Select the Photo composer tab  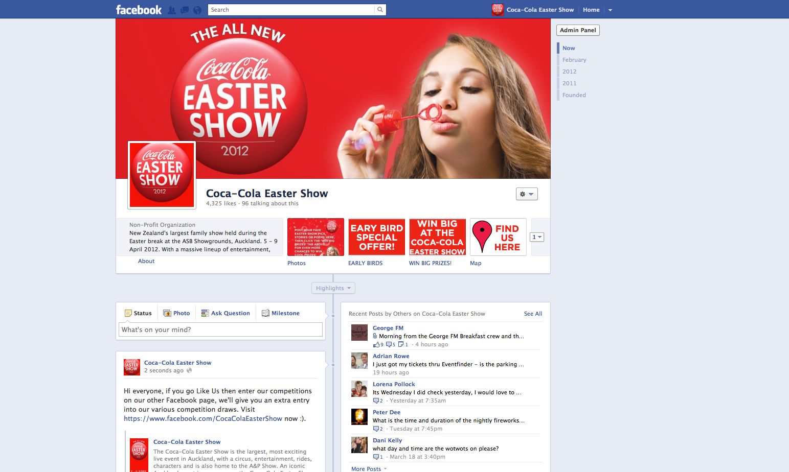[176, 313]
